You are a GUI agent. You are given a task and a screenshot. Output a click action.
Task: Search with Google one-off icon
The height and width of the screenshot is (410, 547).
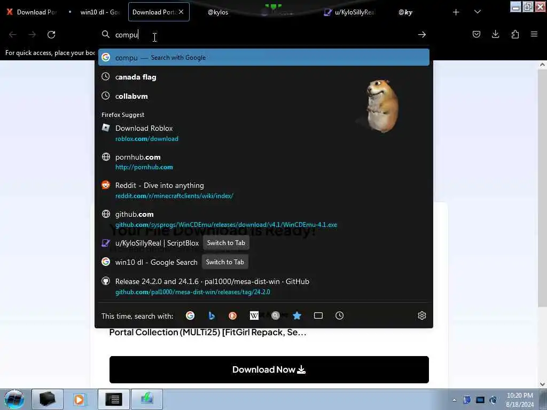pyautogui.click(x=190, y=316)
